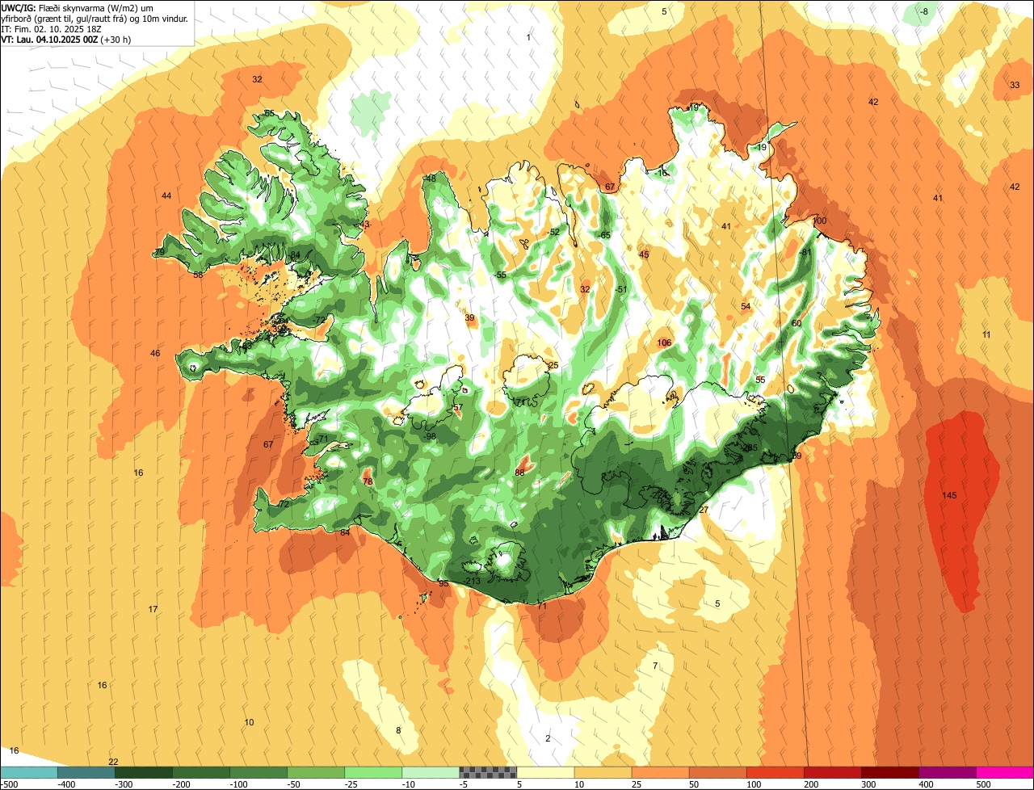Viewport: 1034px width, 790px height.
Task: Click the value 145 in the red offshore area
Action: pos(949,495)
